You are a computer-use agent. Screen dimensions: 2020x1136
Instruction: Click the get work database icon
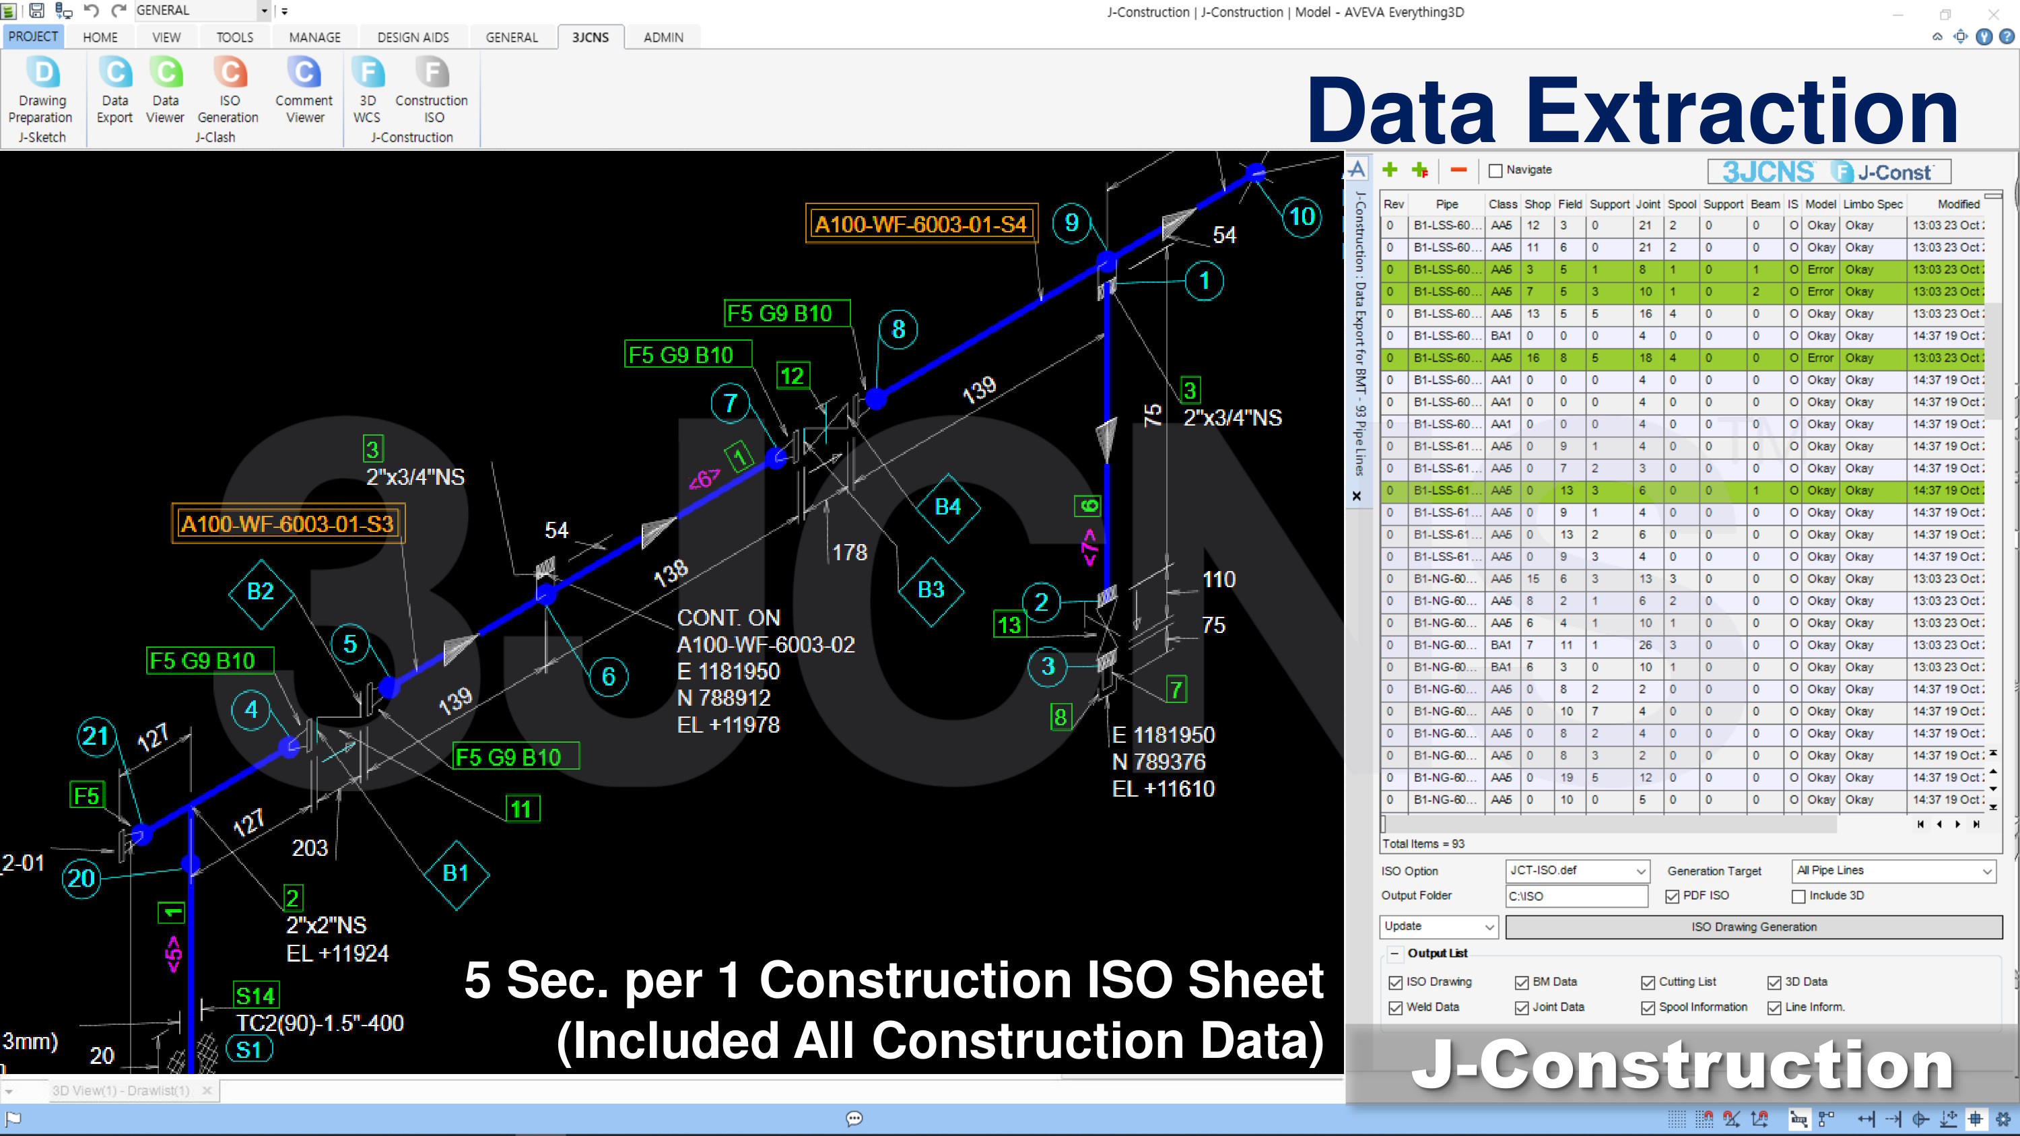tap(64, 11)
